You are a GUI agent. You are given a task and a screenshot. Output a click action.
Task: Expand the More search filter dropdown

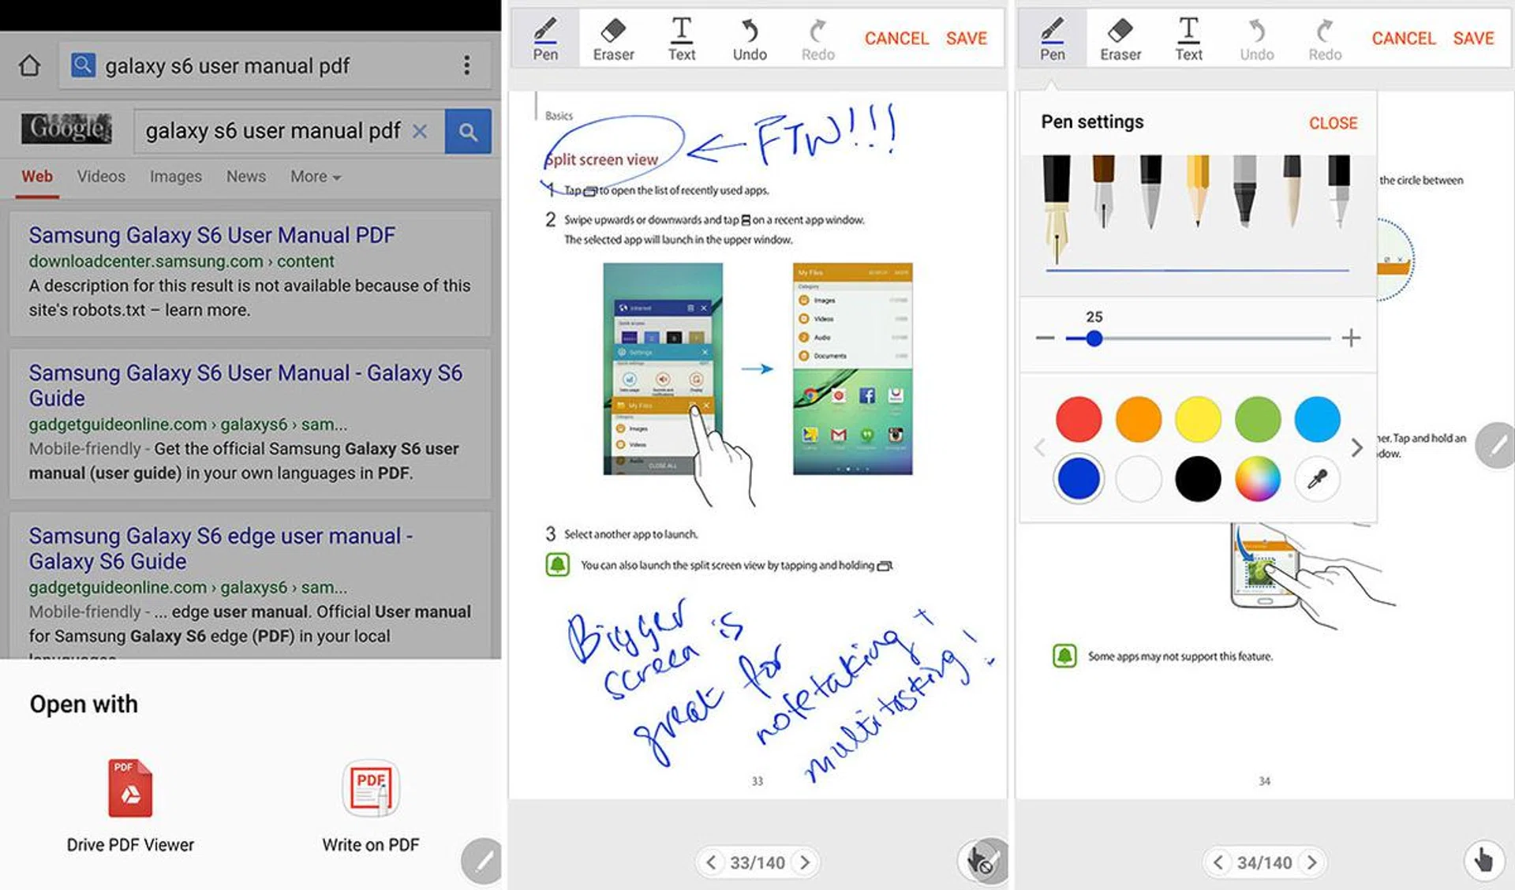click(315, 177)
